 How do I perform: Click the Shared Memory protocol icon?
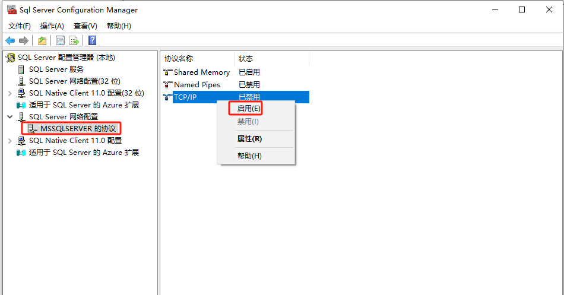(x=167, y=72)
